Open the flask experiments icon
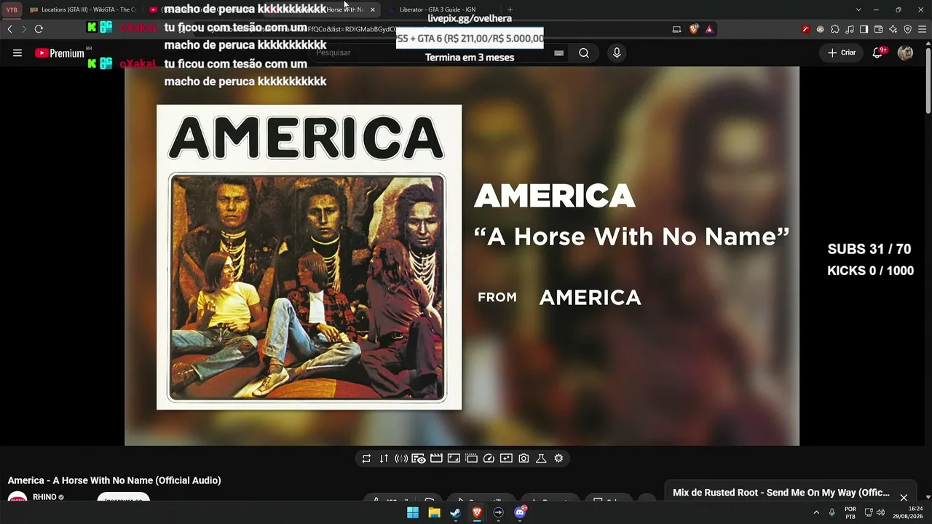Screen dimensions: 932x524 tap(541, 458)
